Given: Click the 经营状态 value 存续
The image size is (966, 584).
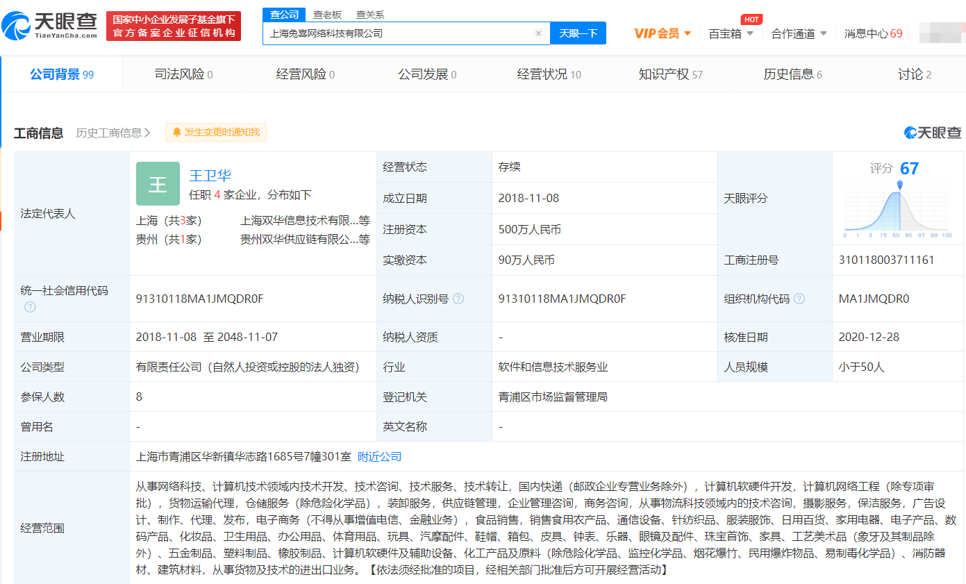Looking at the screenshot, I should pos(510,167).
